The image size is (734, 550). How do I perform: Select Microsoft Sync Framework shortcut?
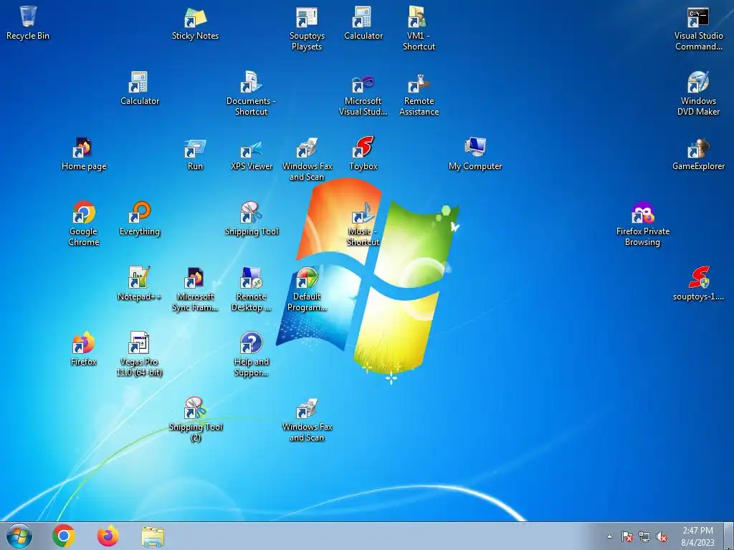click(195, 289)
